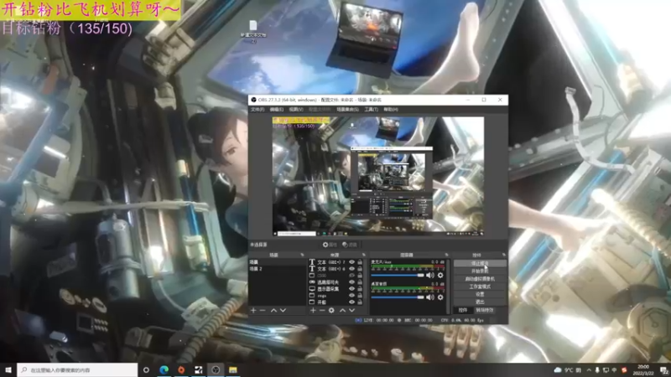The image size is (671, 377).
Task: Move the scene down with down arrow
Action: (283, 310)
